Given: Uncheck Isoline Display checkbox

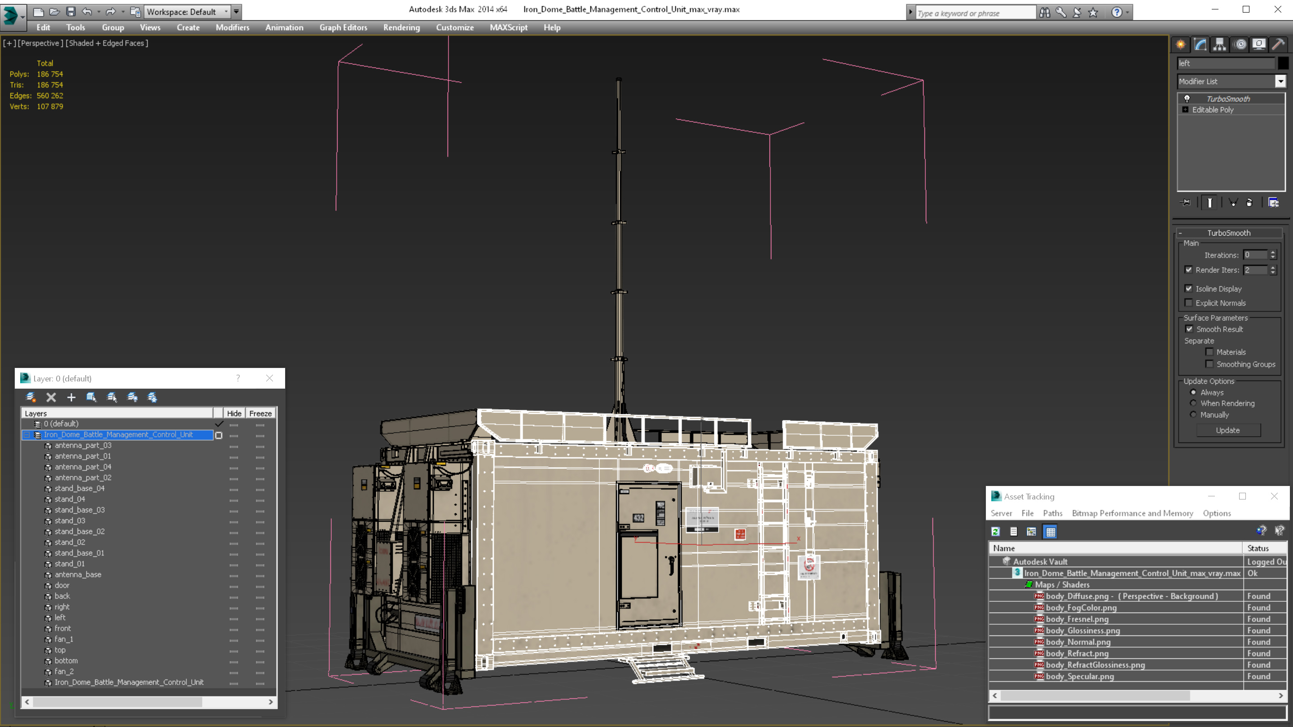Looking at the screenshot, I should click(1188, 289).
